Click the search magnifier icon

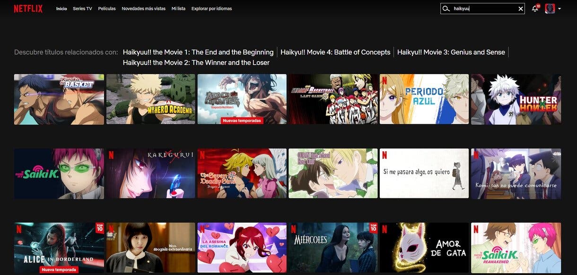446,9
